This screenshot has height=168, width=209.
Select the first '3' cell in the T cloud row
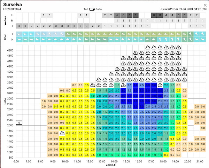(x=19, y=26)
